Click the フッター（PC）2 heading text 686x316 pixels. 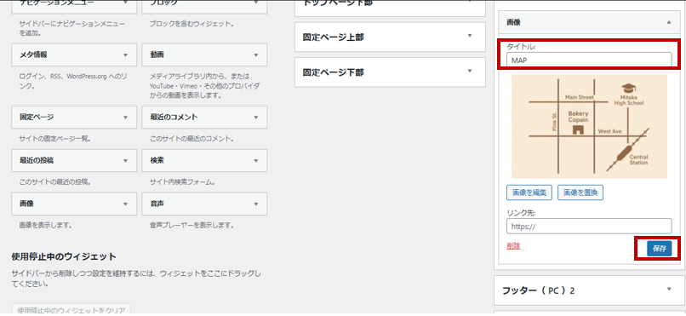coord(539,290)
